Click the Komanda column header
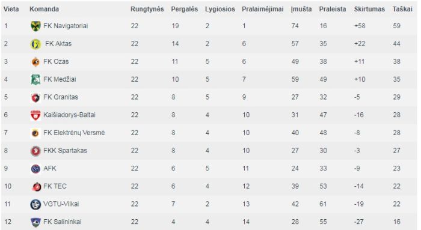421x230 pixels. coord(44,9)
